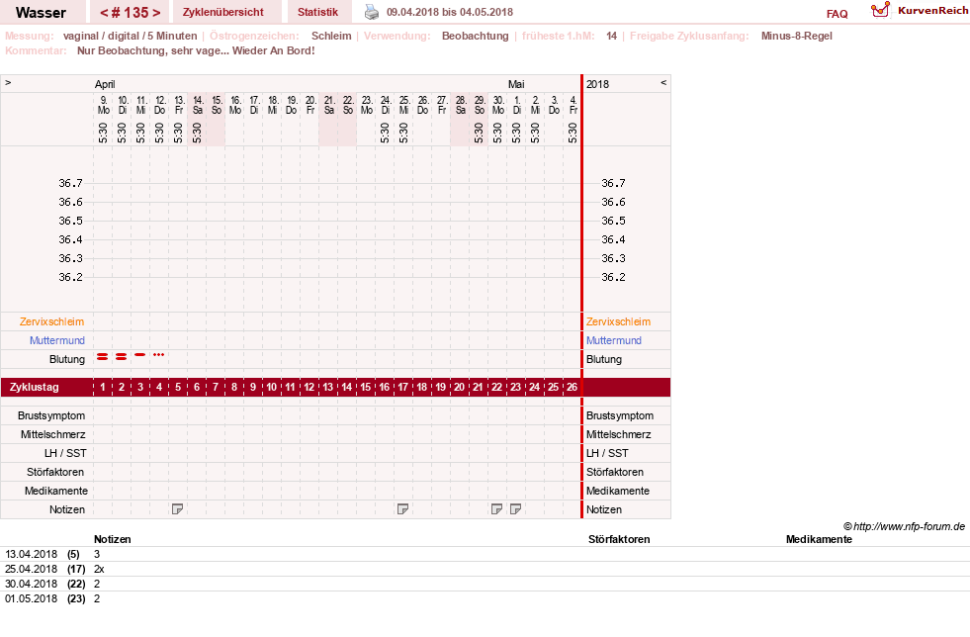Viewport: 970px width, 637px height.
Task: Click the left Zervixschleim row label
Action: tap(52, 321)
